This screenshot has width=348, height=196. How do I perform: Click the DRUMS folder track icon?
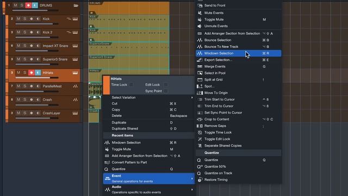(76, 5)
